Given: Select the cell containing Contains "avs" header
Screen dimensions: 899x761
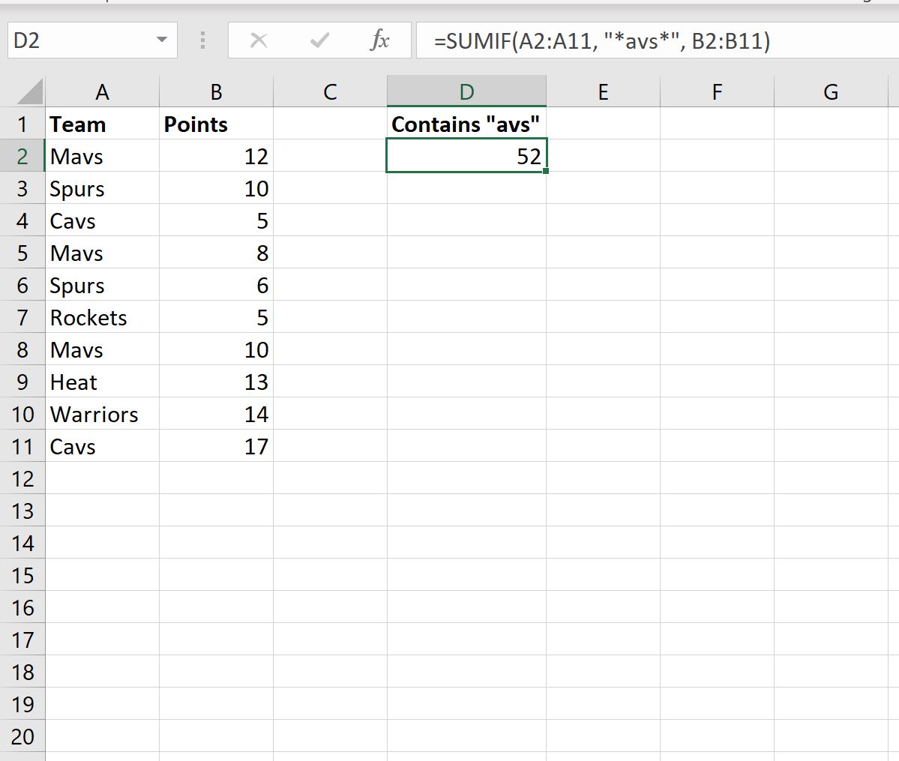Looking at the screenshot, I should pos(466,124).
